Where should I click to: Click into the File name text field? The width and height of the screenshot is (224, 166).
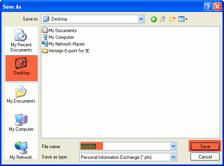[125, 146]
